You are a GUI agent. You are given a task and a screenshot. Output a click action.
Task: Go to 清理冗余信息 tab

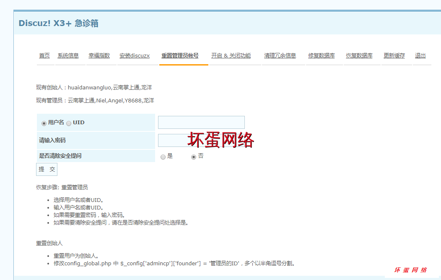[280, 56]
